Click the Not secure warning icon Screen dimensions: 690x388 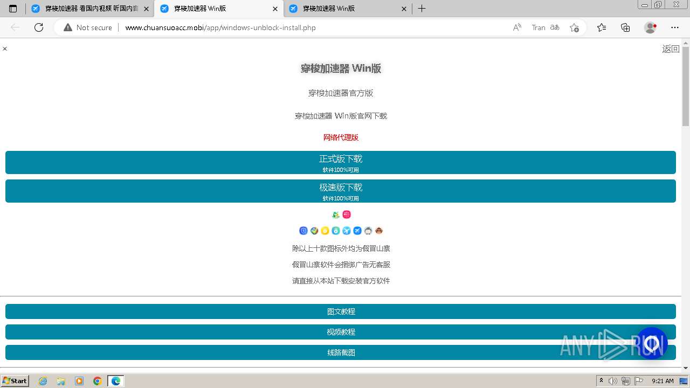click(68, 27)
